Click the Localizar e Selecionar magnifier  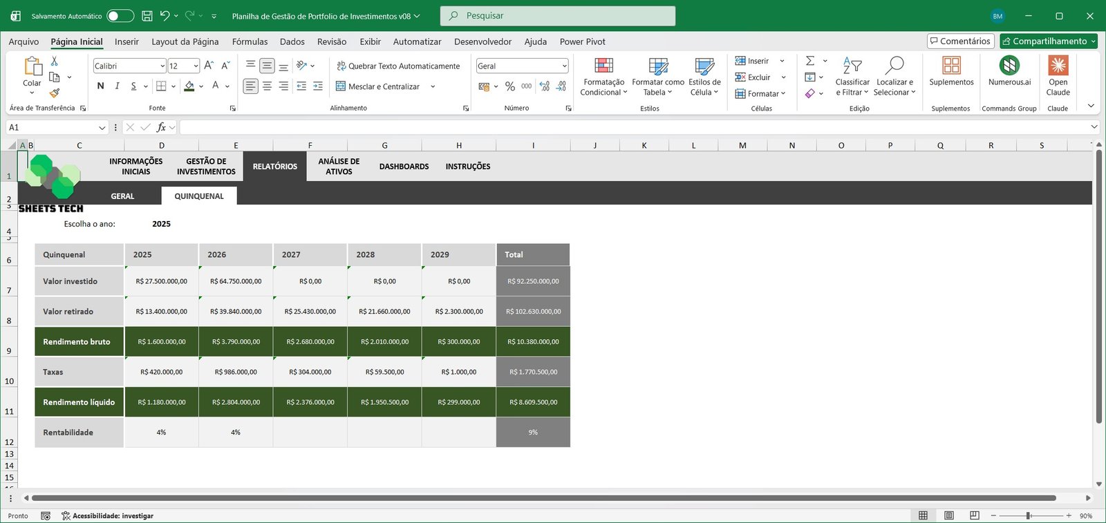pyautogui.click(x=894, y=66)
